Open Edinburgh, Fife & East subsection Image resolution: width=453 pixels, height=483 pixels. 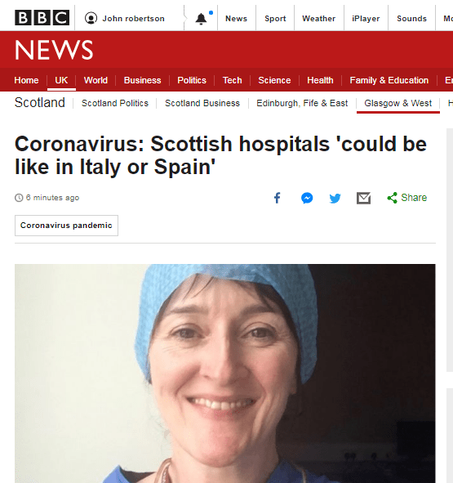pyautogui.click(x=302, y=103)
